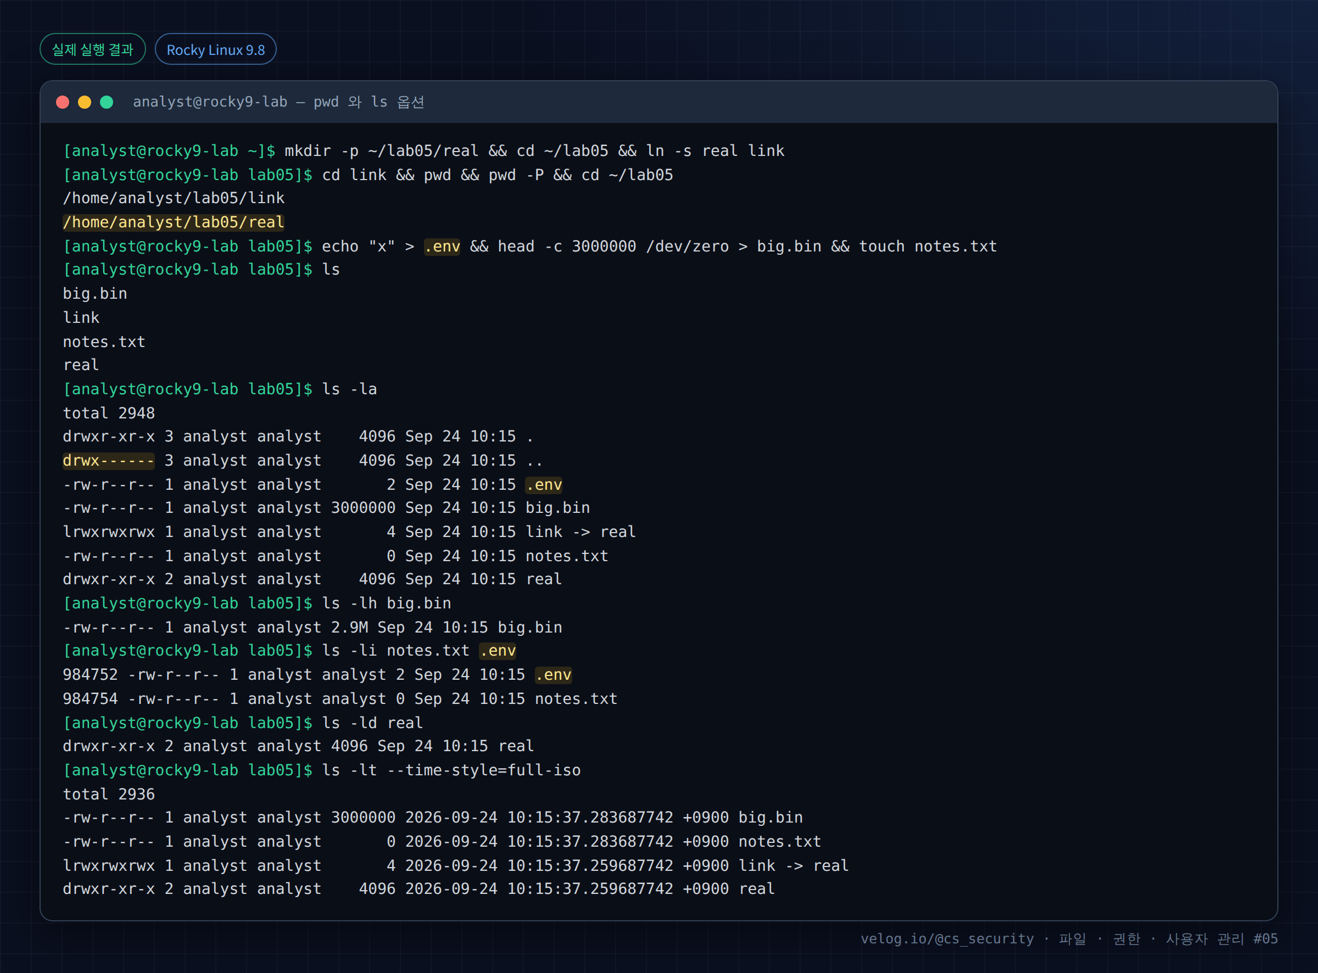Click the highlighted '.env' in 'ls -li notes.txt .env' command

click(x=498, y=651)
